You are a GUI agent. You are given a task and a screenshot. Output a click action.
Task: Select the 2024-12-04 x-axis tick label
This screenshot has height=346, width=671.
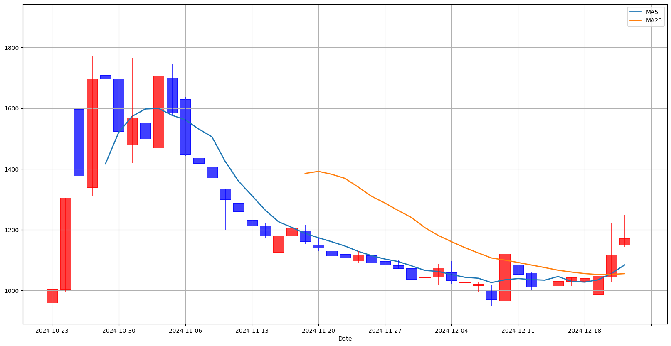451,331
